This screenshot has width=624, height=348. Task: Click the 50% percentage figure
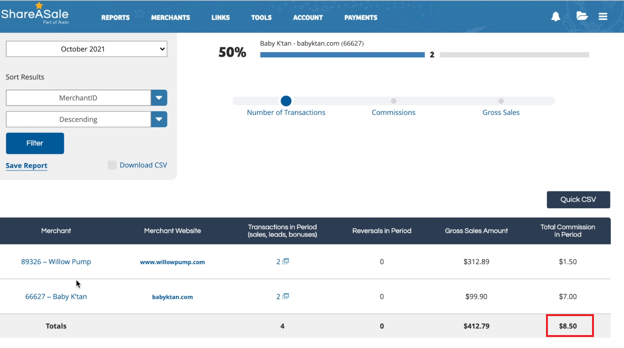coord(232,52)
